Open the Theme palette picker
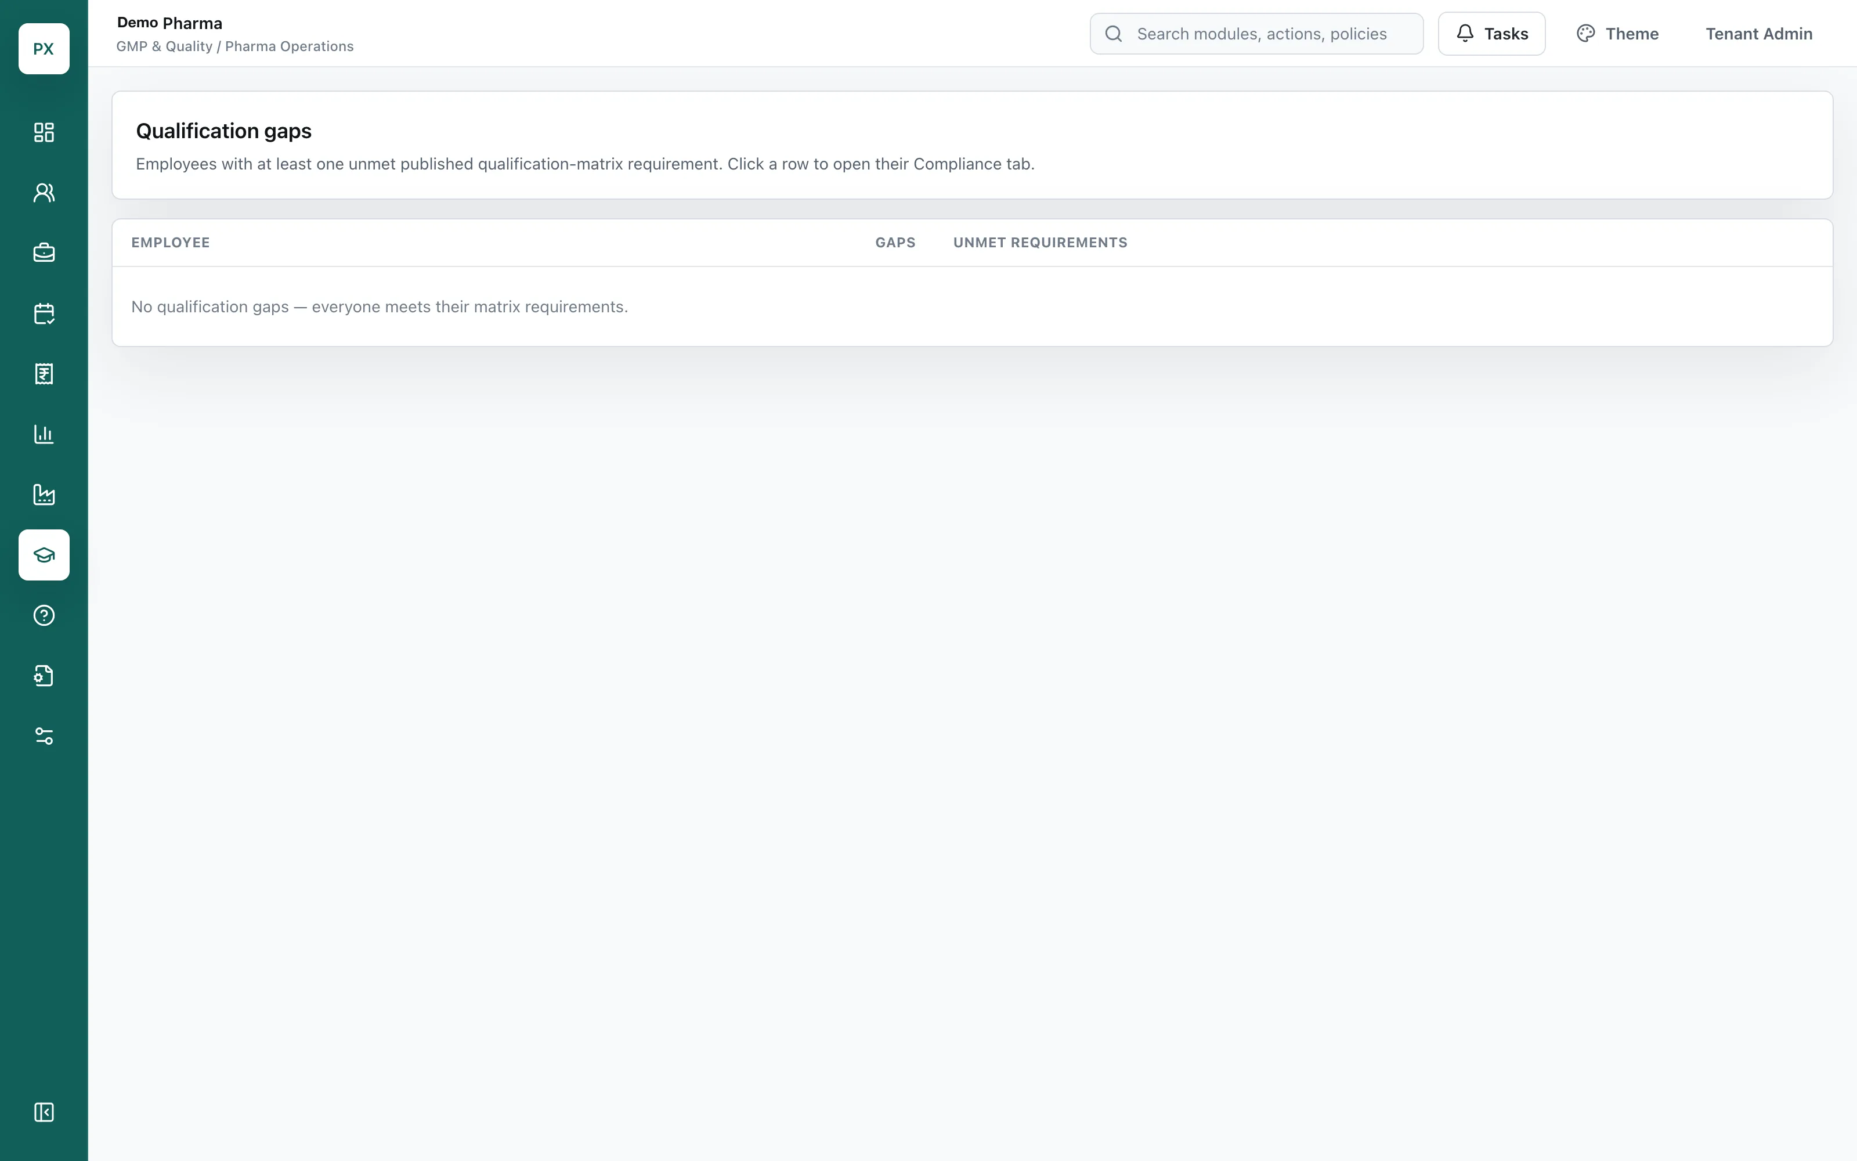Image resolution: width=1857 pixels, height=1161 pixels. tap(1617, 34)
